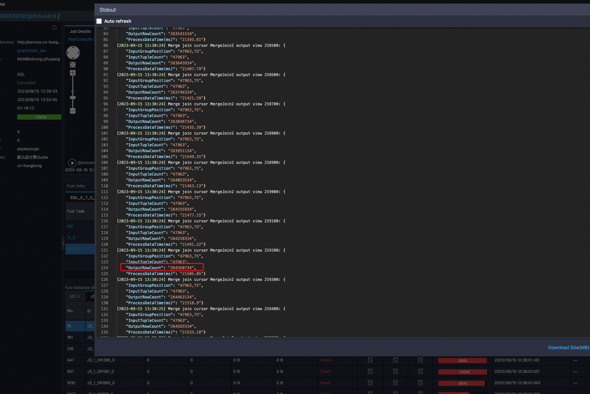Open first log icon in row 657
Screen dimensions: 590x394
tap(370, 372)
